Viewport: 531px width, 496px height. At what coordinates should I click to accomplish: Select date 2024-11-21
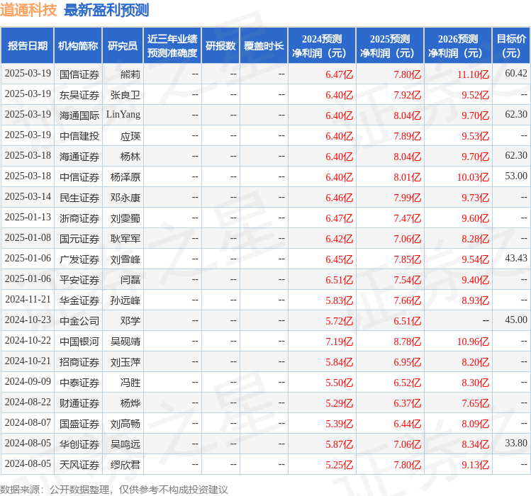tap(28, 299)
